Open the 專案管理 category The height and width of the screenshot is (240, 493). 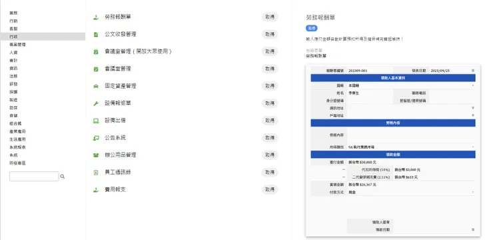pyautogui.click(x=17, y=45)
